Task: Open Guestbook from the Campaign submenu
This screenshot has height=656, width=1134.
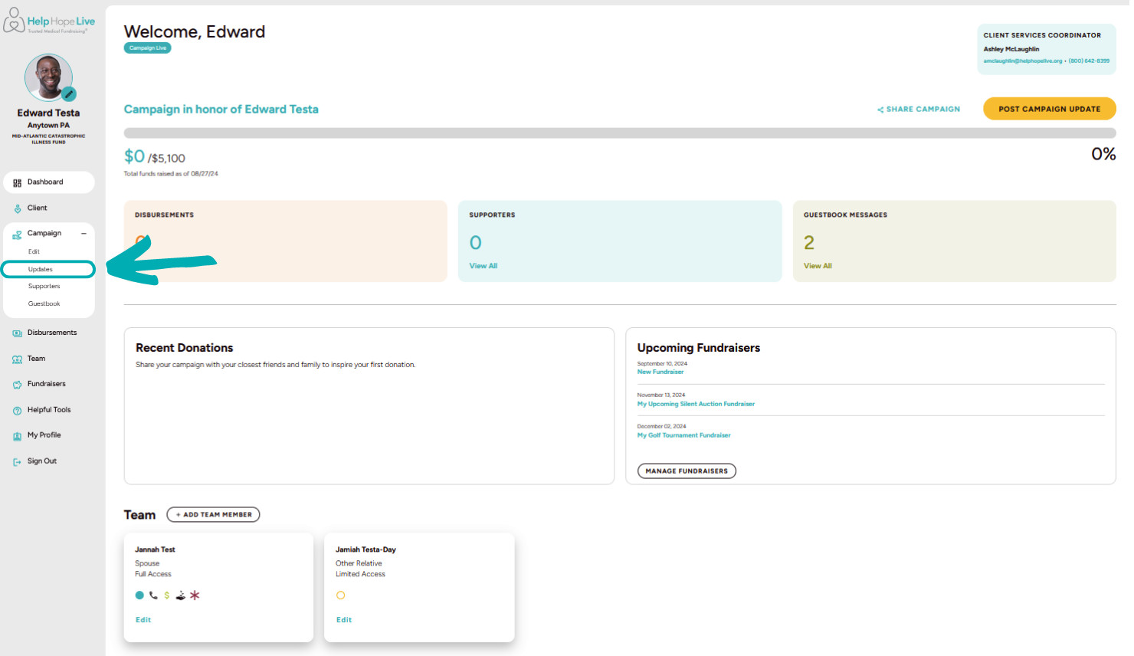Action: [44, 303]
